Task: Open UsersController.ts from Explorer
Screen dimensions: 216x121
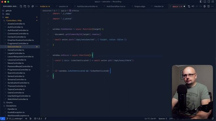Action: pos(16,93)
